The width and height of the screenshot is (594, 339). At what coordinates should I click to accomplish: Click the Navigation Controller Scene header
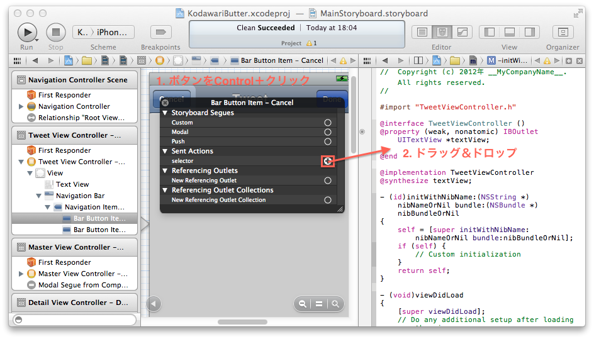point(75,80)
